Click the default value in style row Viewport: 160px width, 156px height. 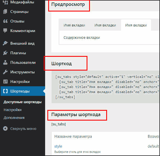coord(153,146)
